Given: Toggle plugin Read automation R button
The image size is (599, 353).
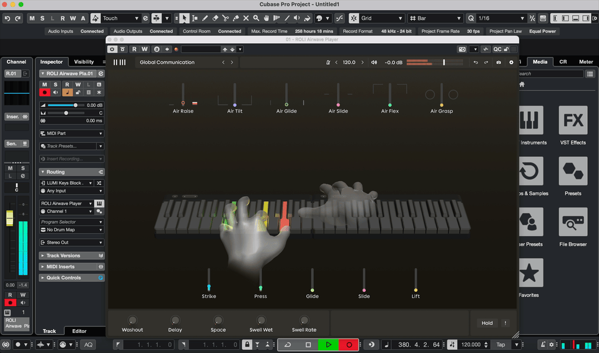Looking at the screenshot, I should 134,49.
